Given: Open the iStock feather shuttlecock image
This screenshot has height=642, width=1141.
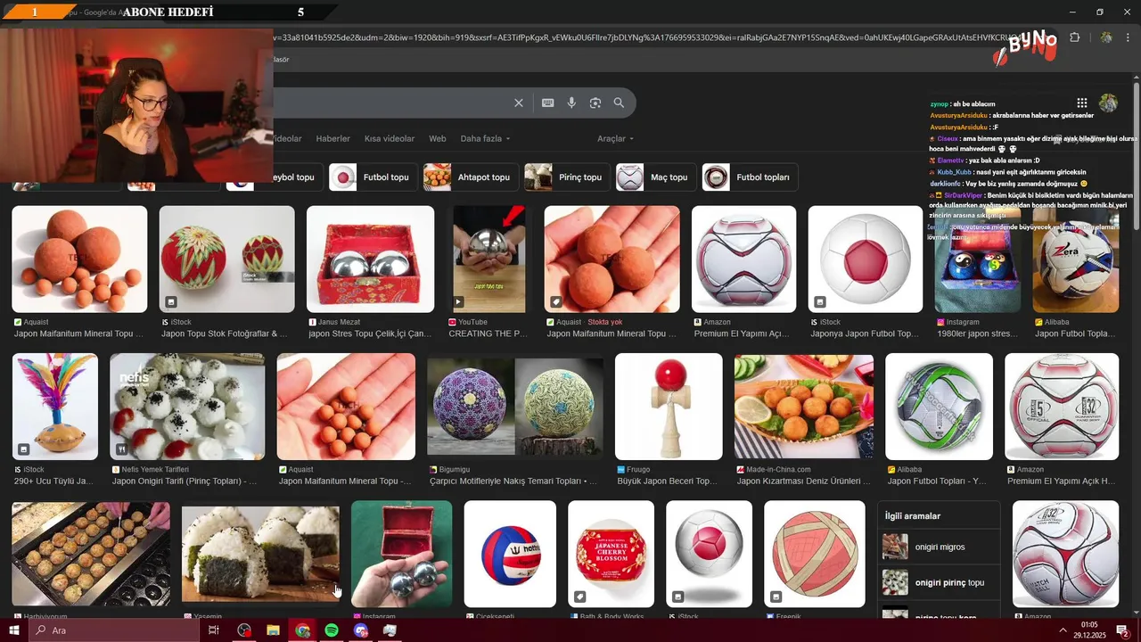Looking at the screenshot, I should click(55, 407).
